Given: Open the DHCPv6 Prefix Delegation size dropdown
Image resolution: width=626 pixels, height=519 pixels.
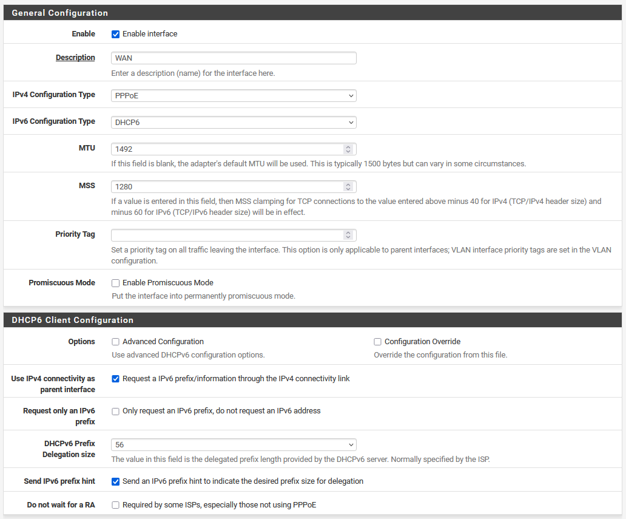Looking at the screenshot, I should click(x=234, y=445).
